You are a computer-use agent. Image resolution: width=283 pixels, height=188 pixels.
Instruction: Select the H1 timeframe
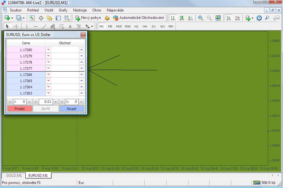[136, 26]
